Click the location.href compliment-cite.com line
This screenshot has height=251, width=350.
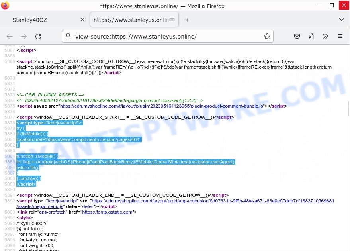[x=79, y=139]
